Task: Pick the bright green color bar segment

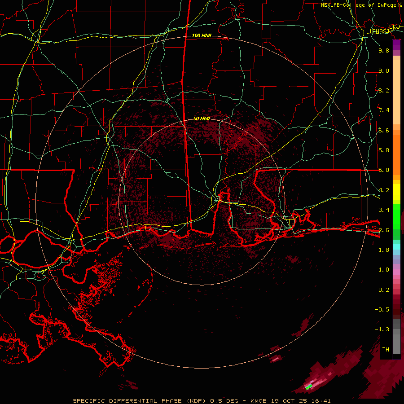Action: (396, 216)
